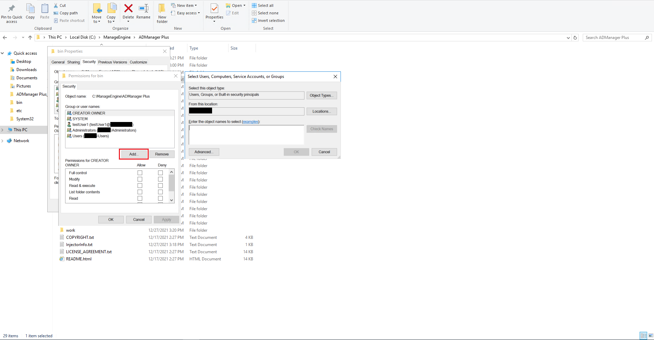The image size is (654, 340).
Task: Check Allow for Read & execute
Action: (x=140, y=186)
